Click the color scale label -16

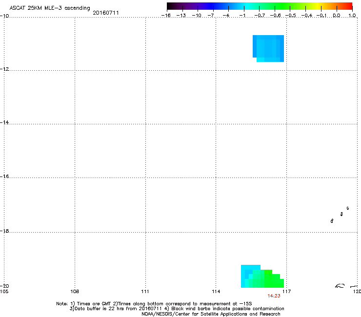tap(166, 16)
